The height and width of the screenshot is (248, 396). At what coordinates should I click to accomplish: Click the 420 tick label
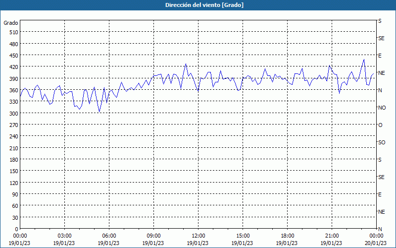pyautogui.click(x=14, y=67)
